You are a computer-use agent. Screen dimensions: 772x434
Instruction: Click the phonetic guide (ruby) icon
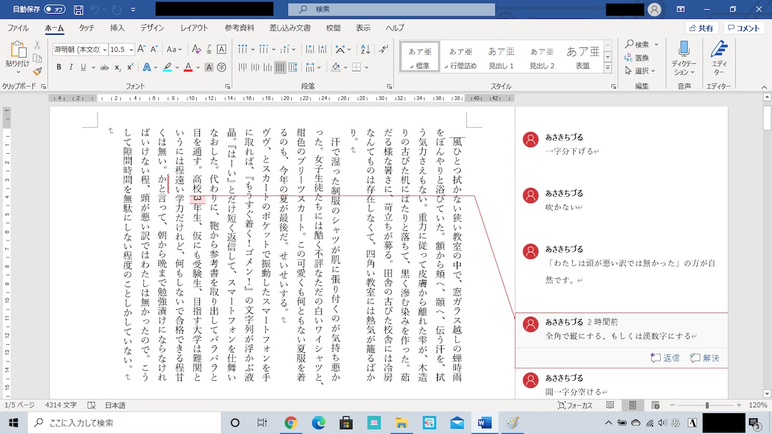click(x=209, y=49)
